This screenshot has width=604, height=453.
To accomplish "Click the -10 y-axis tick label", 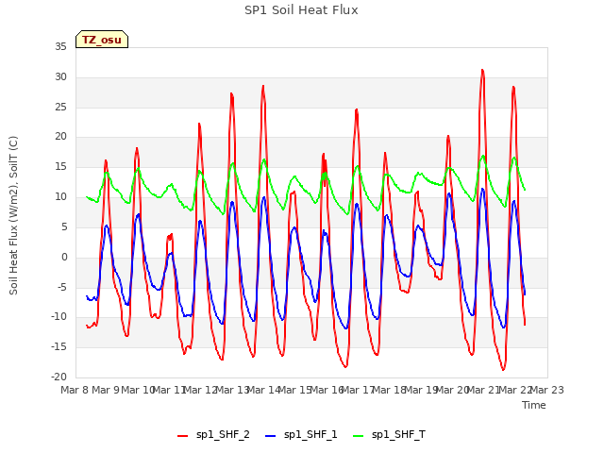I will [59, 317].
